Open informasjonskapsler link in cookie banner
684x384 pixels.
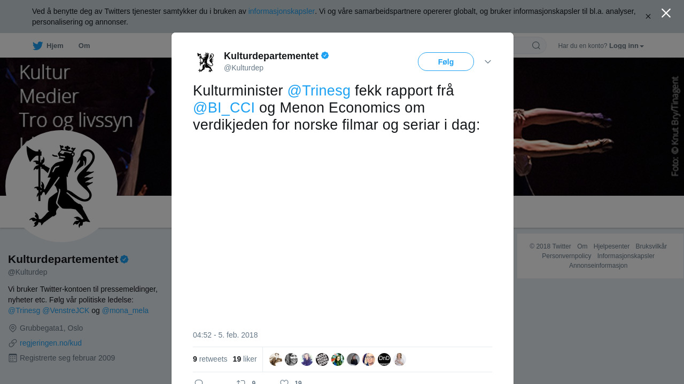282,11
